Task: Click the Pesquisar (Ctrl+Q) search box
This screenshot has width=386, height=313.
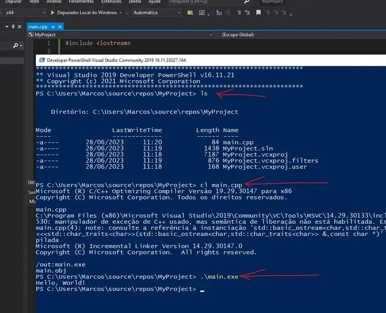Action: click(209, 2)
